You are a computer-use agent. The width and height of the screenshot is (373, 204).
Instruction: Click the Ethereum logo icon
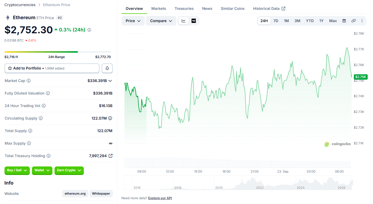pos(8,18)
